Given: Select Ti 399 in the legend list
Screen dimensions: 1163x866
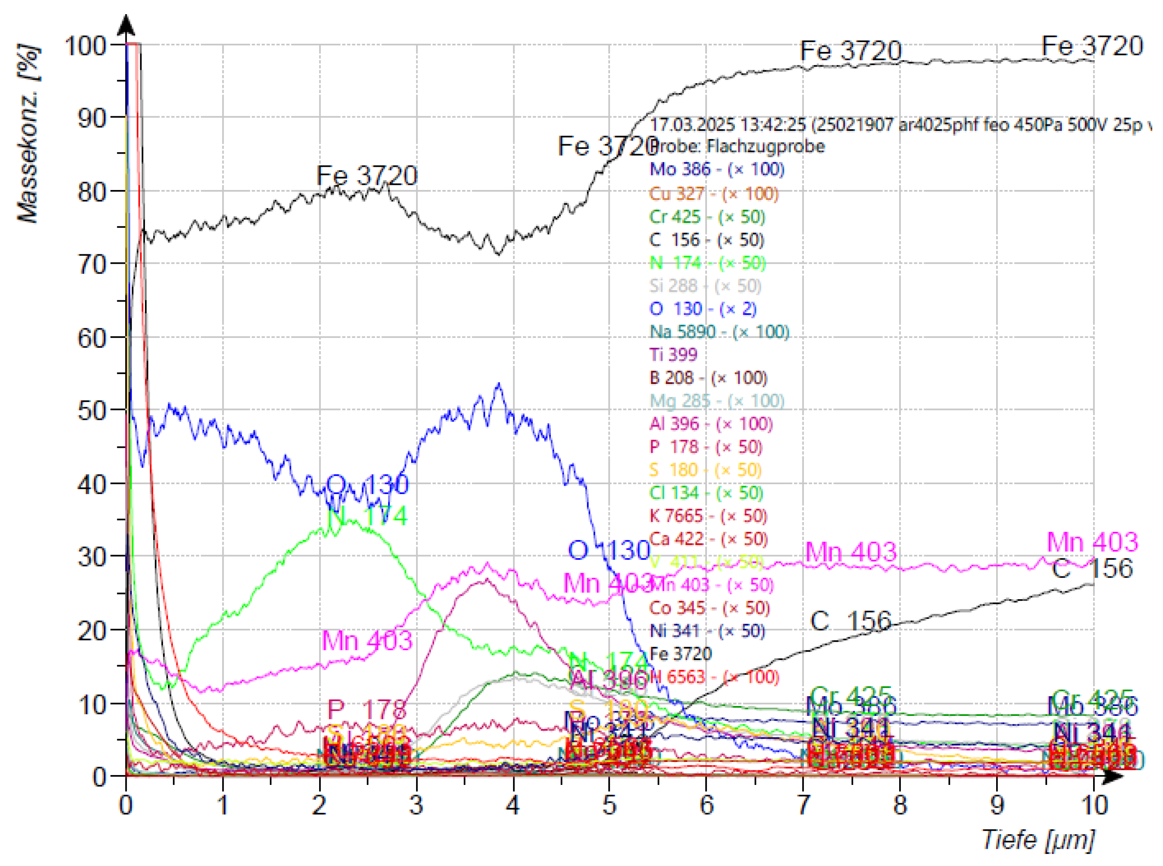Looking at the screenshot, I should [x=673, y=355].
